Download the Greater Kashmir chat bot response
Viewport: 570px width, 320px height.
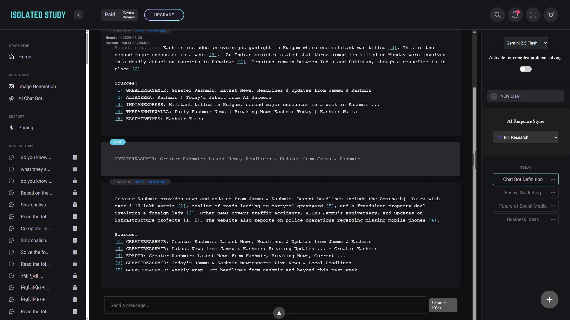(x=157, y=182)
